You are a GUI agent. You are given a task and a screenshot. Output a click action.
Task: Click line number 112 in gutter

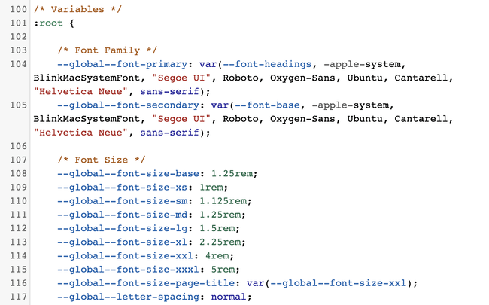coord(18,228)
